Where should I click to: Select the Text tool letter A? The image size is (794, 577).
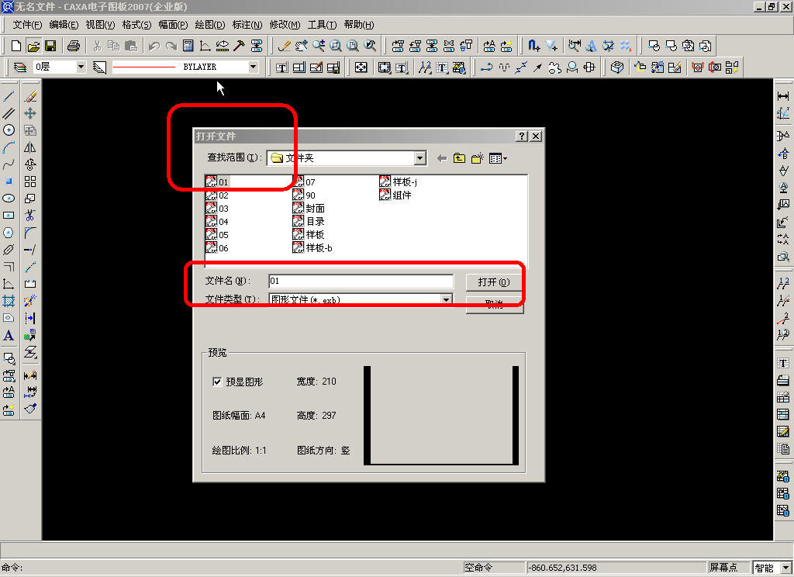[9, 335]
